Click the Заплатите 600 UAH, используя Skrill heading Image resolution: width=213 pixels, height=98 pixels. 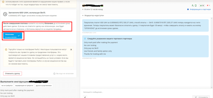[x=27, y=13]
